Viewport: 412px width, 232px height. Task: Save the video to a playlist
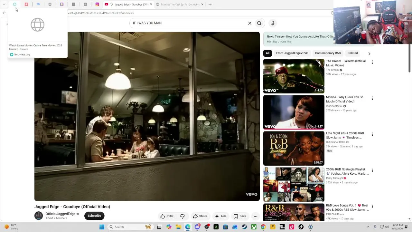coord(240,216)
